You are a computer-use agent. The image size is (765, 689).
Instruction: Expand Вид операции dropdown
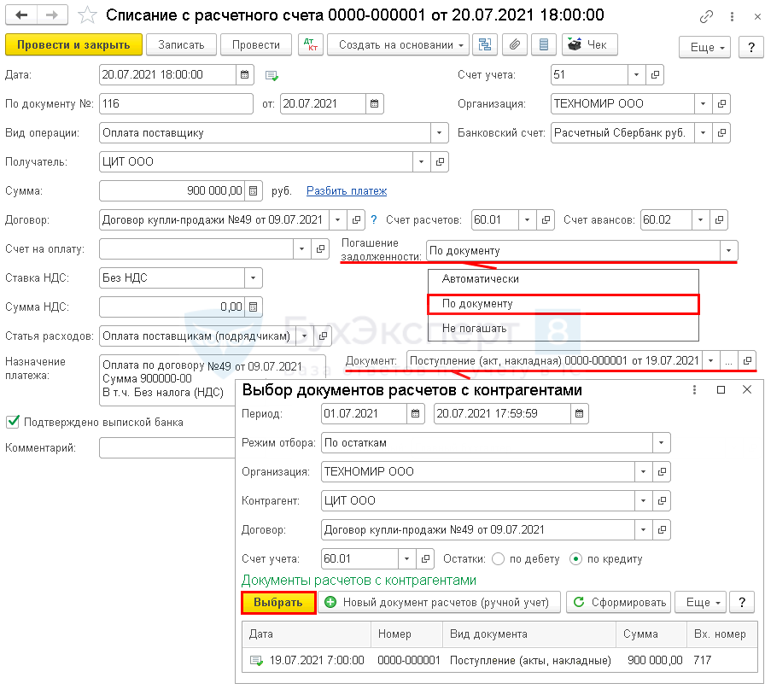pos(439,133)
